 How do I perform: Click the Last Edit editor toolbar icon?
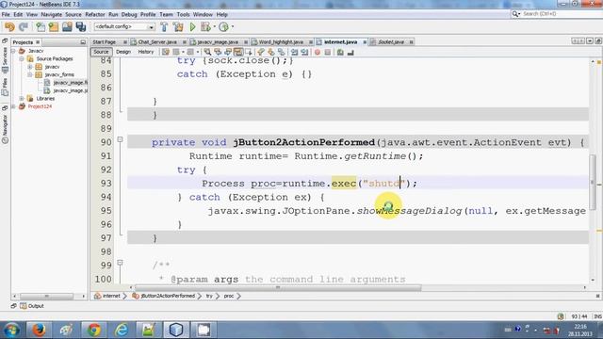click(166, 52)
